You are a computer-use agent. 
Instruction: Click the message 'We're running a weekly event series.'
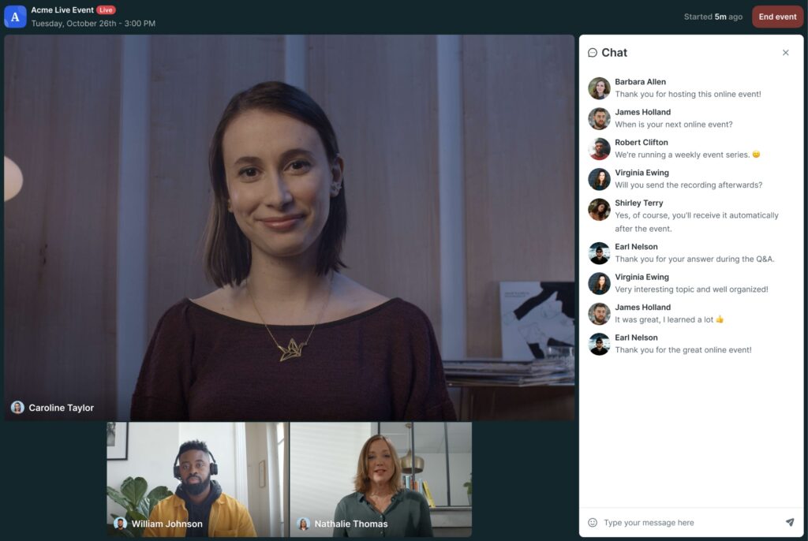click(x=683, y=155)
